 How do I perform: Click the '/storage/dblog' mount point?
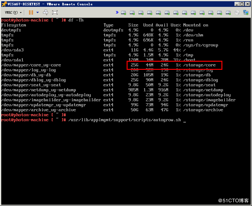201,80
